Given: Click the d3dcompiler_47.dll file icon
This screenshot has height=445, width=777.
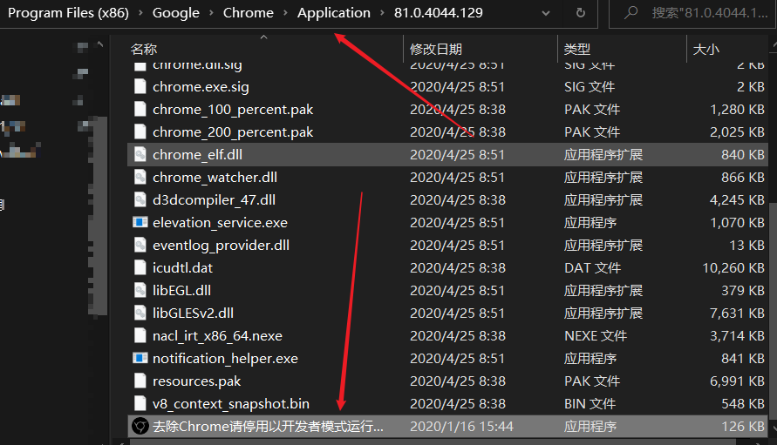Looking at the screenshot, I should [x=140, y=199].
